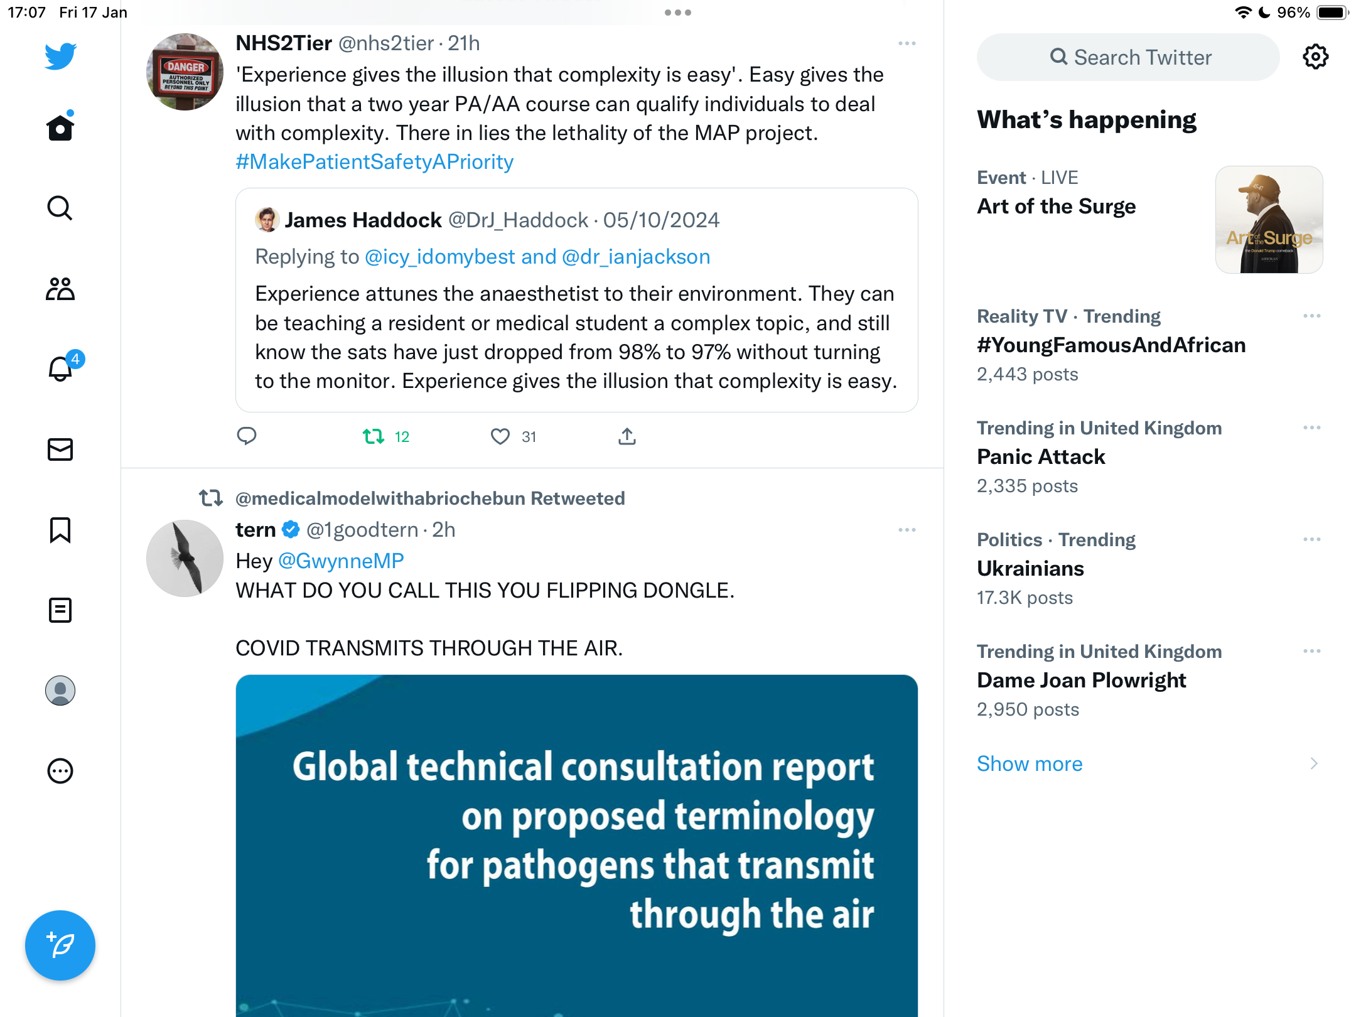This screenshot has height=1017, width=1356.
Task: Open Explore search in sidebar
Action: [60, 208]
